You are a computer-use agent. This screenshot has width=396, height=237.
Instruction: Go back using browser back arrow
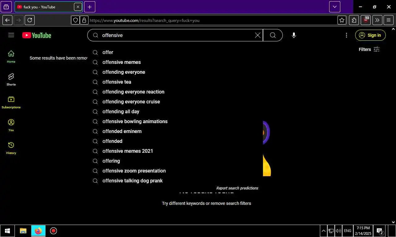click(x=7, y=20)
